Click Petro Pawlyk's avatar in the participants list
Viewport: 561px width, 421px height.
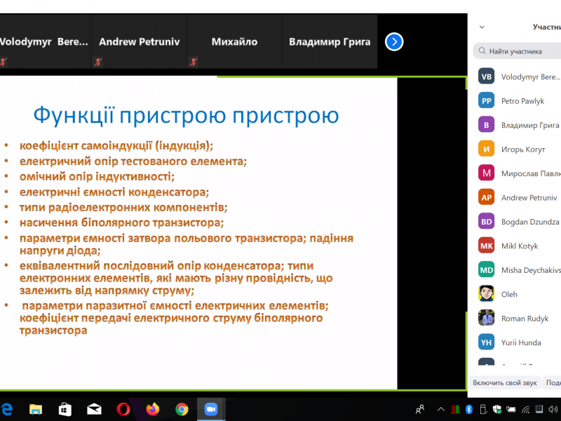tap(487, 101)
